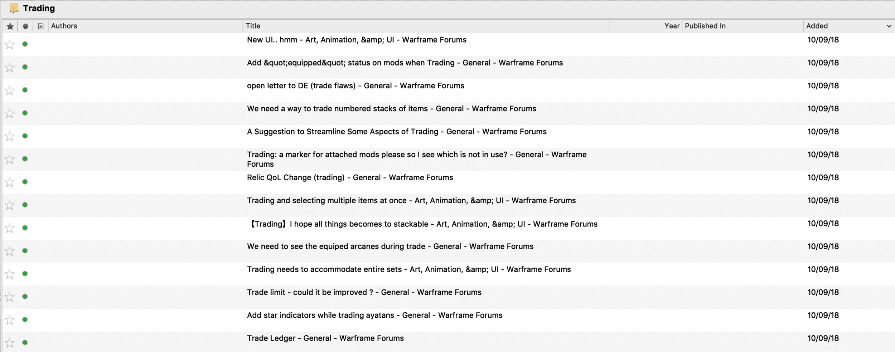Toggle unread dot for 'star indicators' ayatans entry
The image size is (895, 352).
[25, 319]
